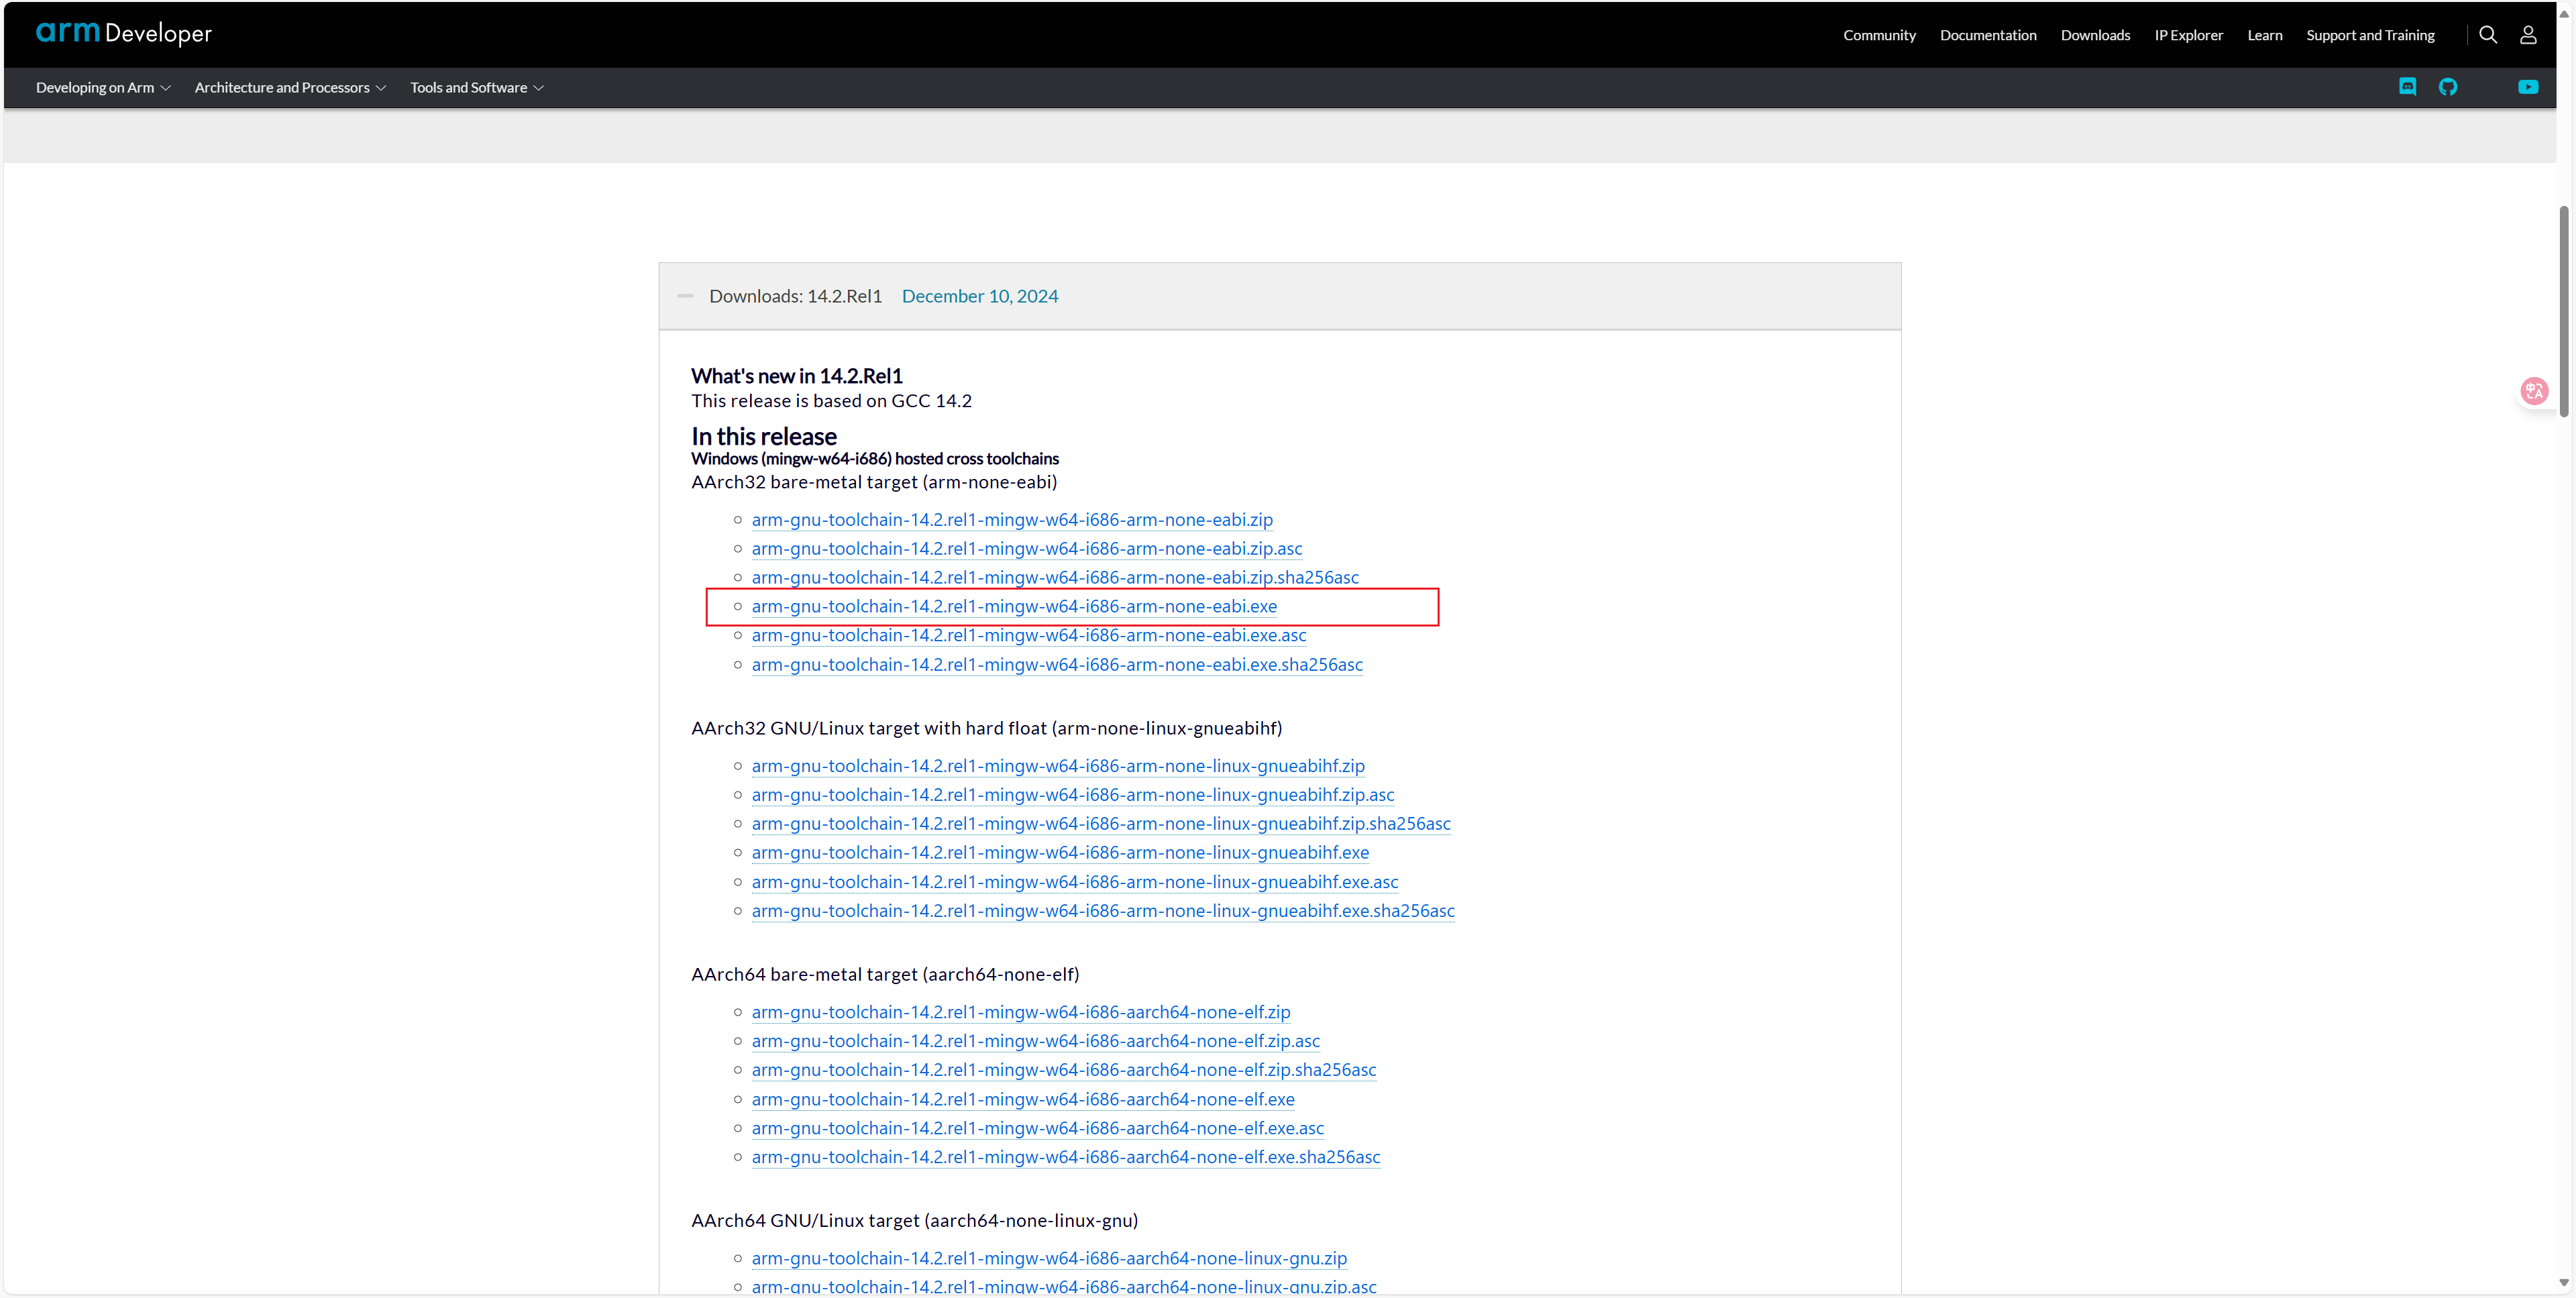Image resolution: width=2576 pixels, height=1298 pixels.
Task: Open the Downloads nav item
Action: coord(2095,35)
